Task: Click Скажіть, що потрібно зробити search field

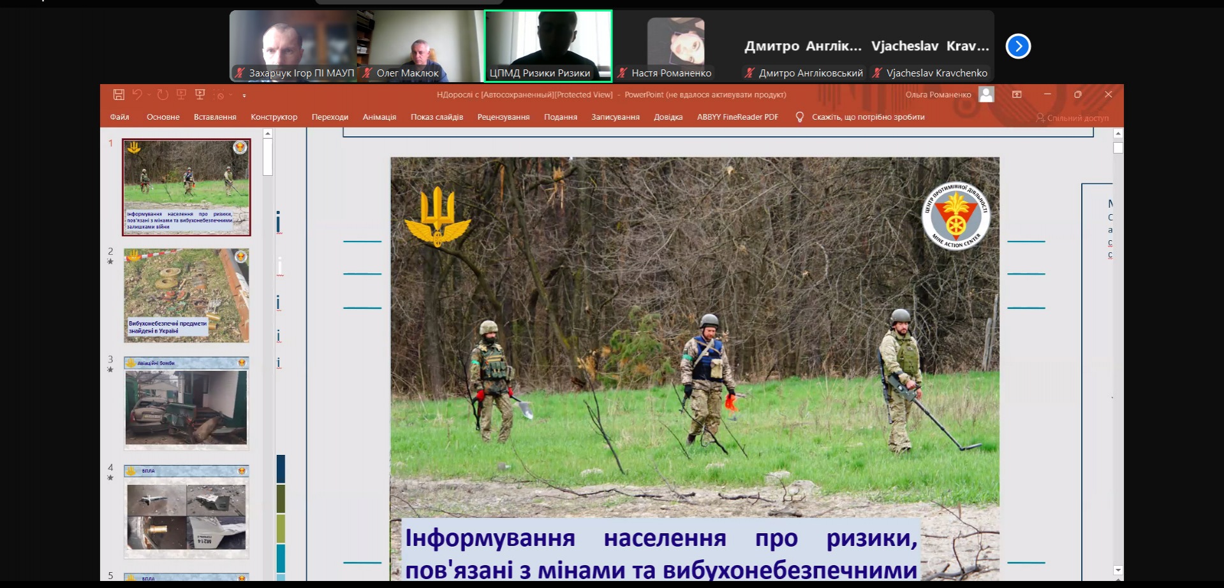Action: [868, 117]
